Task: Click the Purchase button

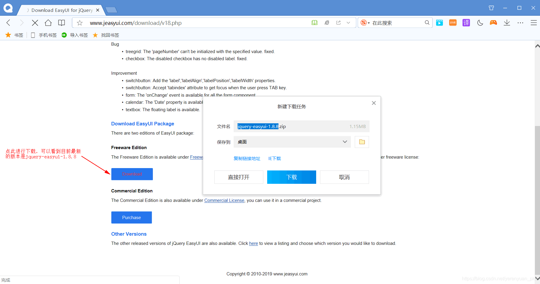Action: [132, 217]
